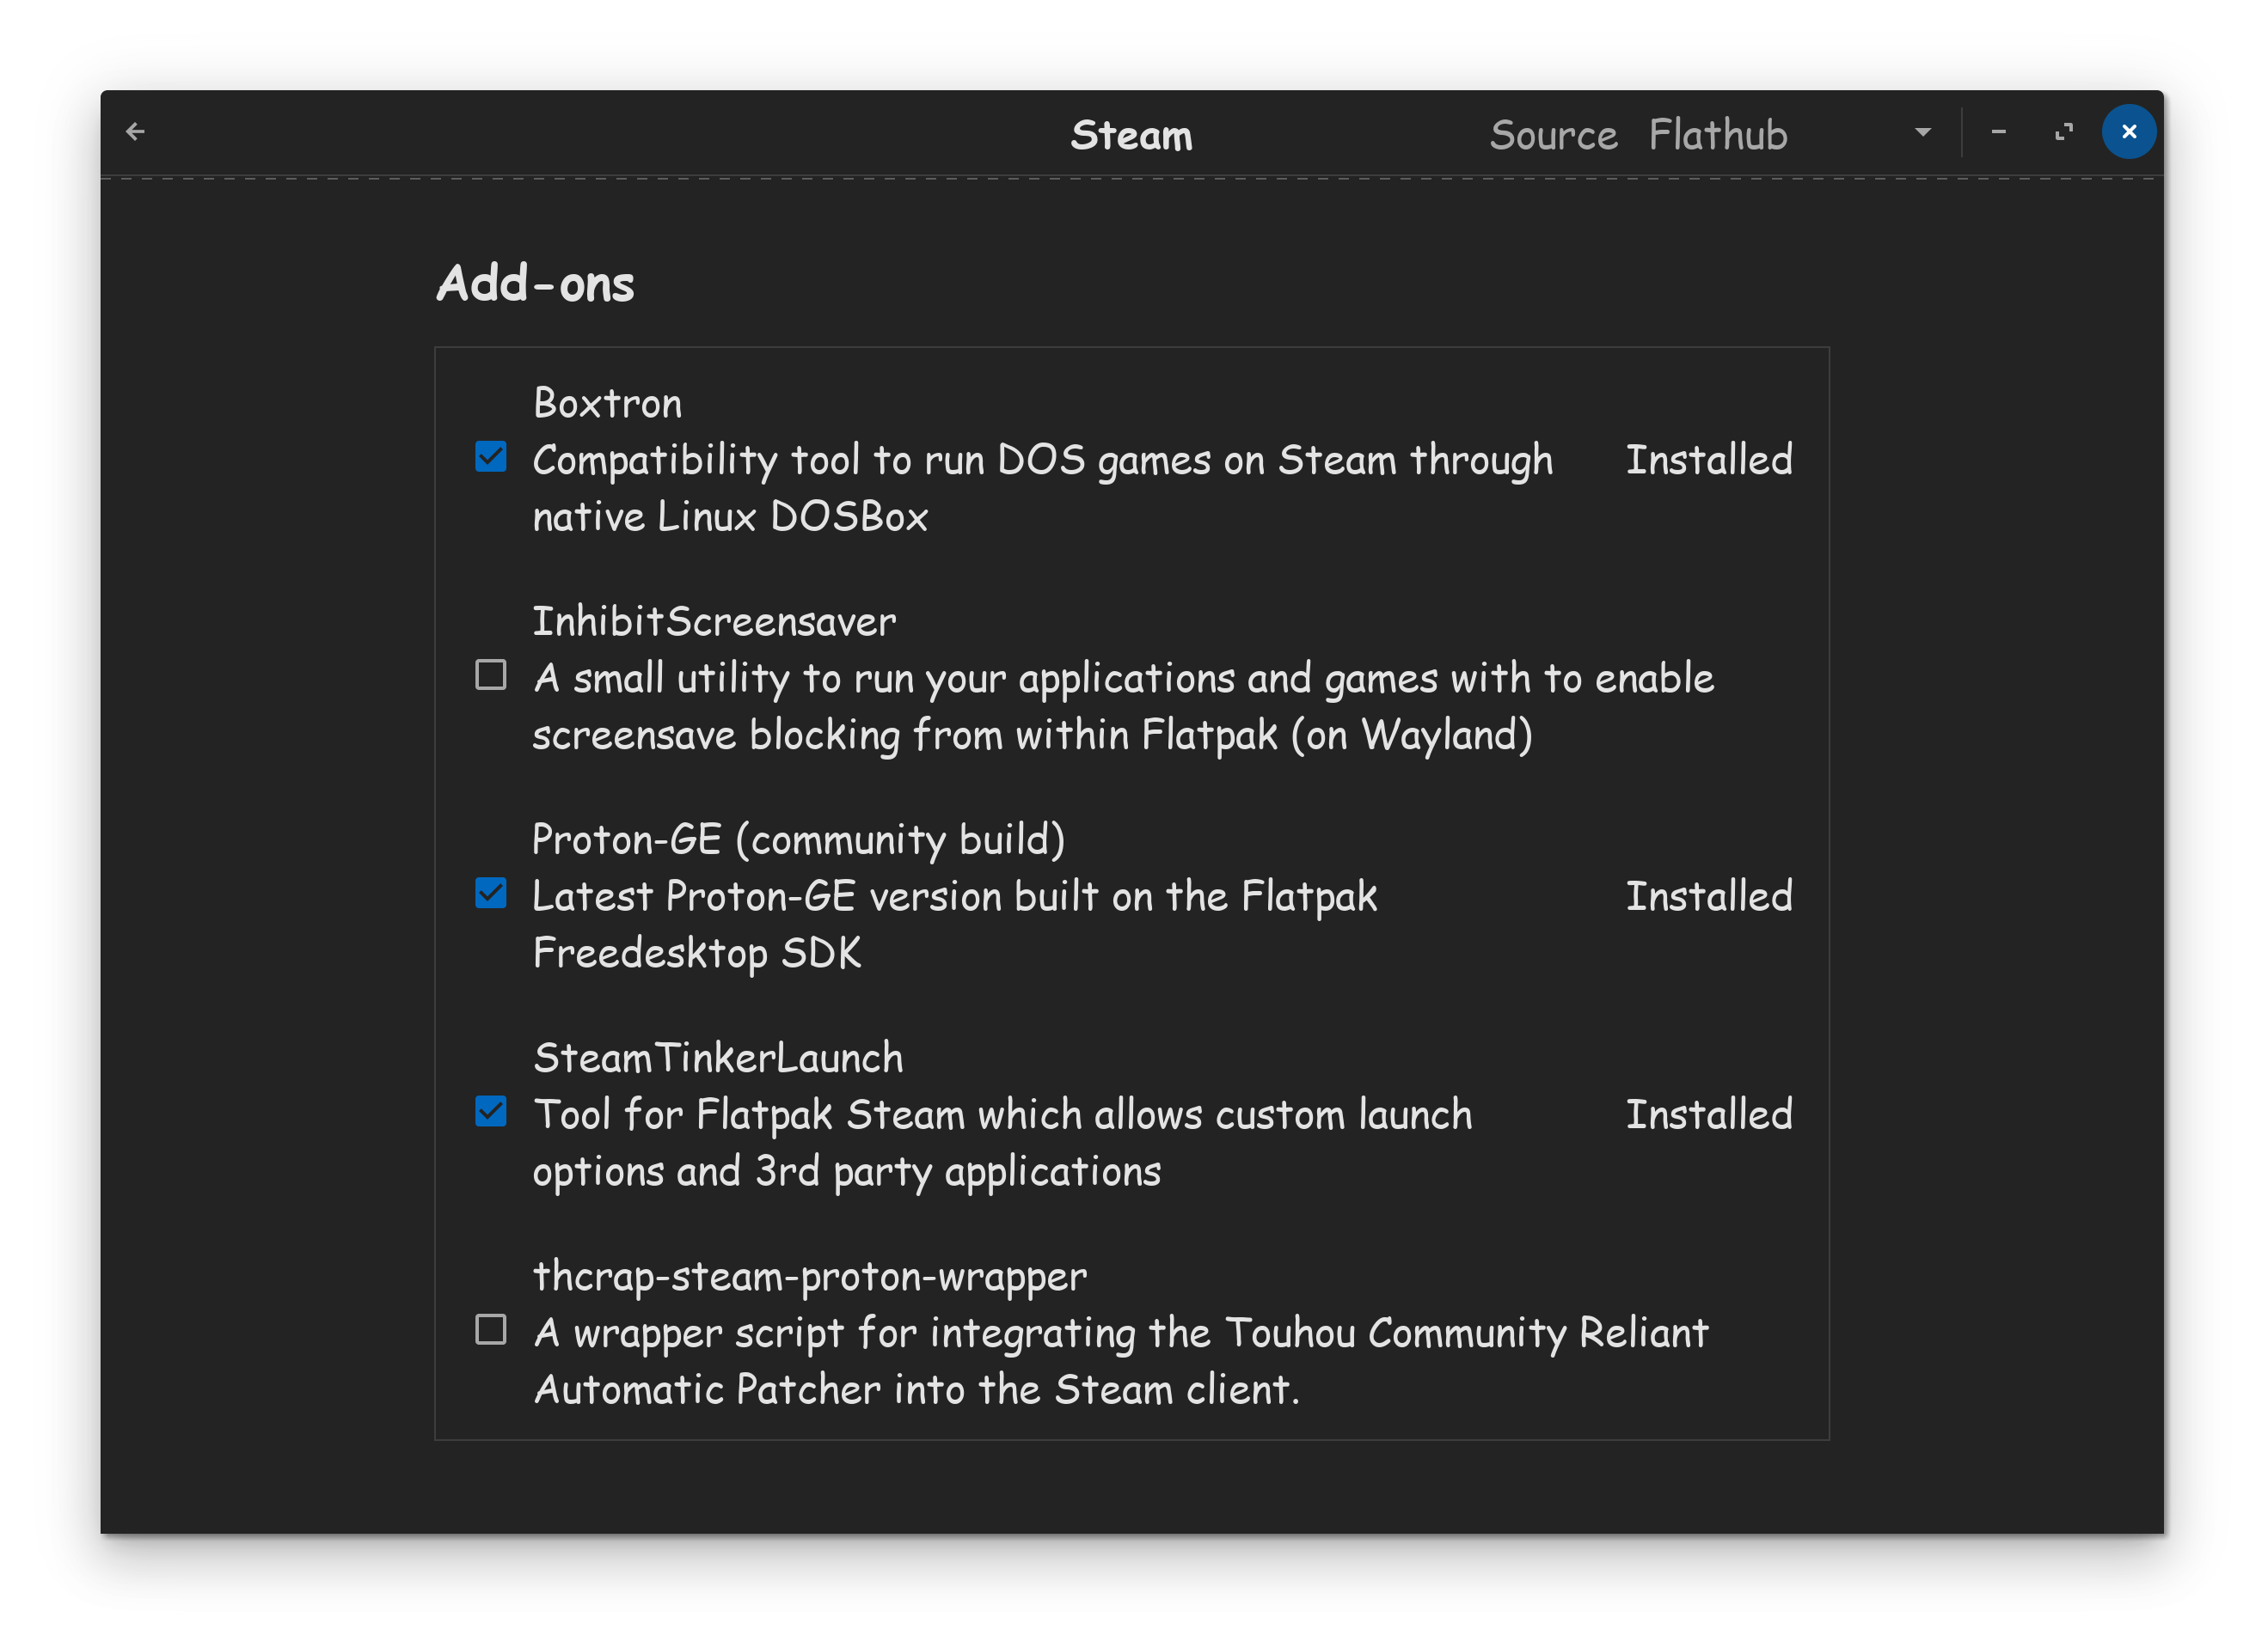Select the Boxtron add-on title
This screenshot has width=2268, height=1648.
pos(608,403)
